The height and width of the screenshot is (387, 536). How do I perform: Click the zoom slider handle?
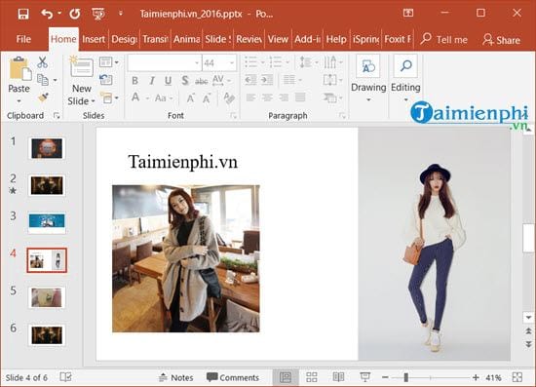pos(405,377)
